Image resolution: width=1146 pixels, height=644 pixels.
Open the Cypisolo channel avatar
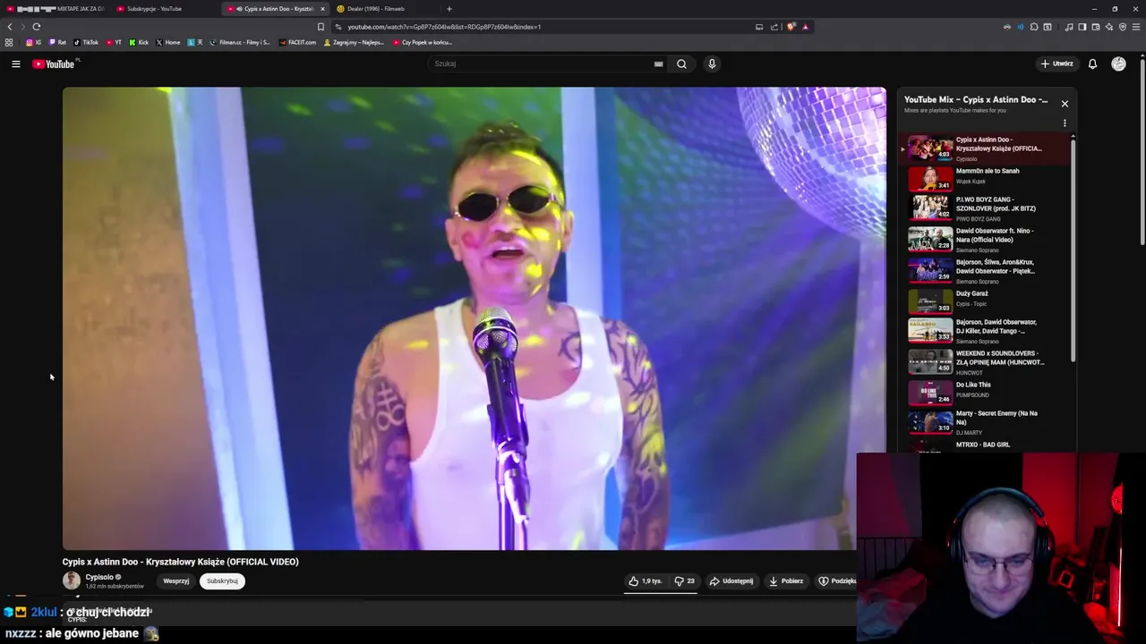(x=72, y=581)
